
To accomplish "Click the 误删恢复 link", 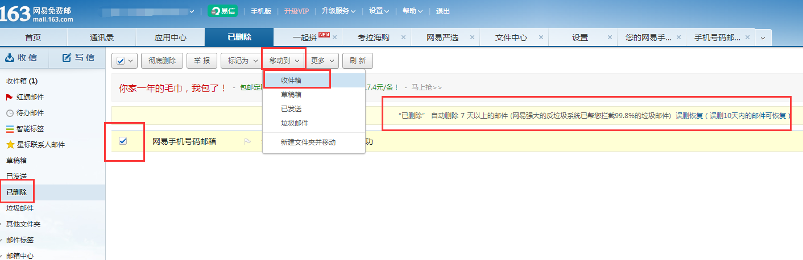I will (x=689, y=115).
